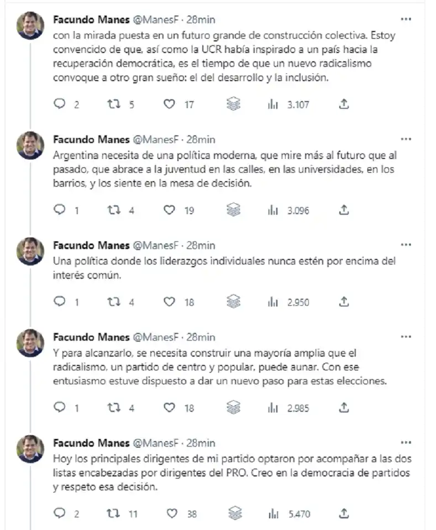
Task: Open the more options menu on first tweet
Action: click(x=406, y=18)
